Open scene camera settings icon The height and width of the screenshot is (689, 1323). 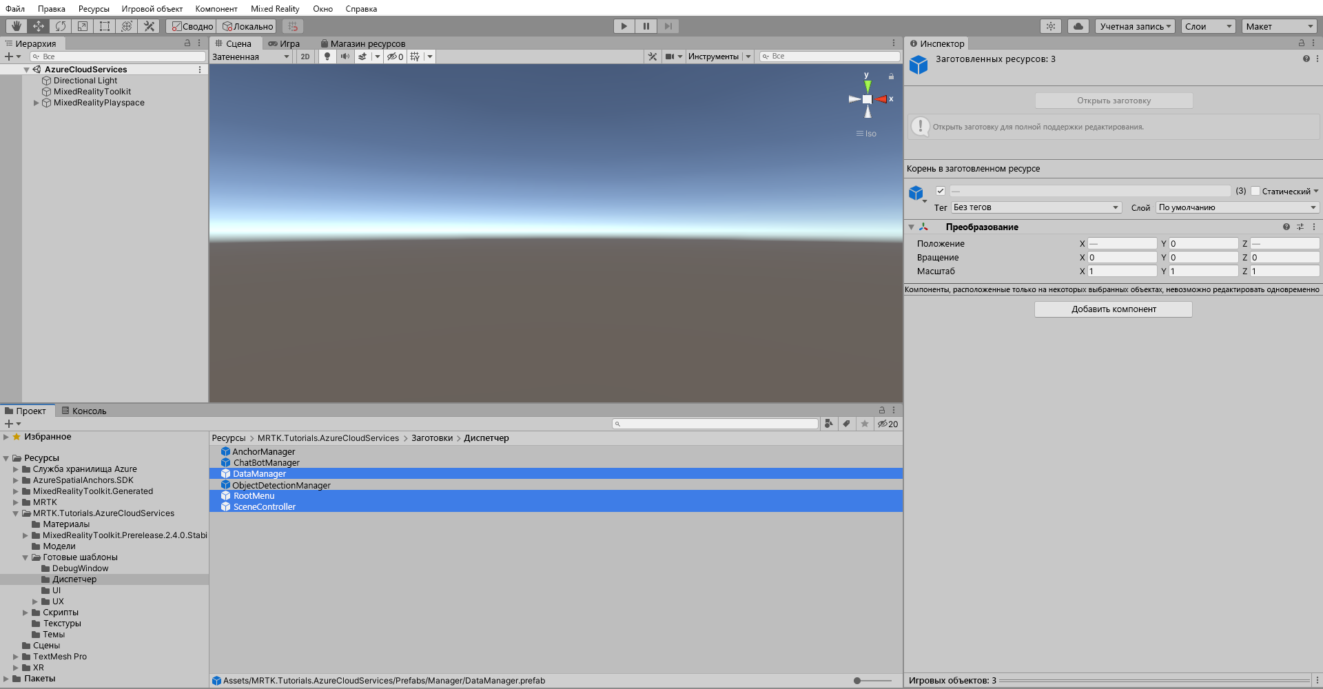(670, 56)
